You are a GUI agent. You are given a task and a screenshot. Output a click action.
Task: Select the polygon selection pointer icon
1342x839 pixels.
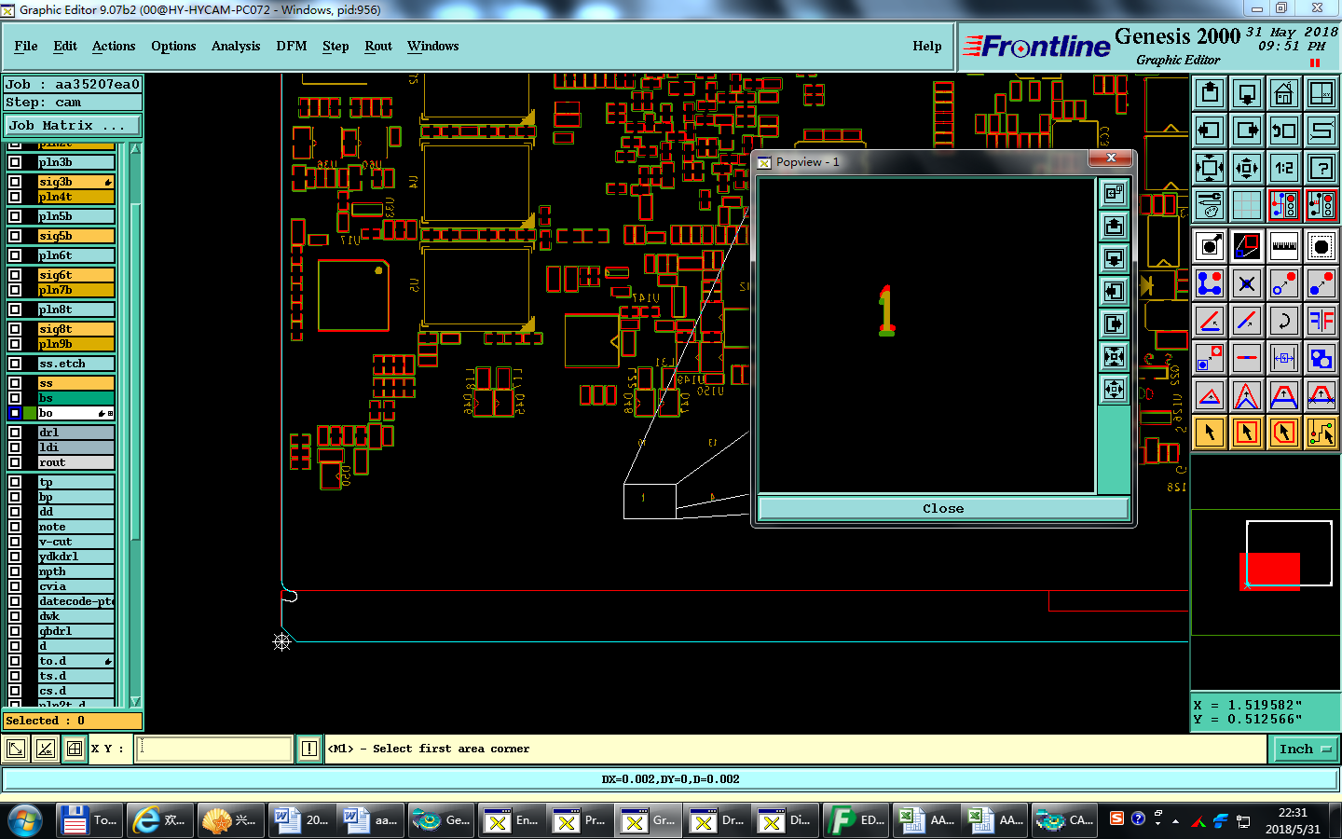pos(1284,433)
